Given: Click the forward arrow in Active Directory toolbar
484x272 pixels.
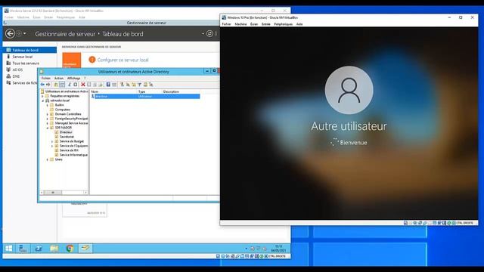Looking at the screenshot, I should [x=48, y=85].
